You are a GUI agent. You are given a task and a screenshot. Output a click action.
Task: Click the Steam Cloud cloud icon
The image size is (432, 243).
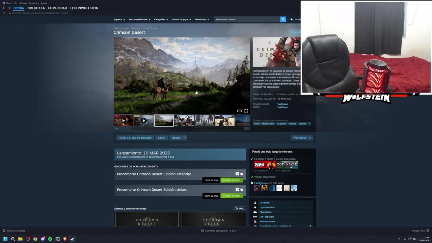tap(255, 212)
